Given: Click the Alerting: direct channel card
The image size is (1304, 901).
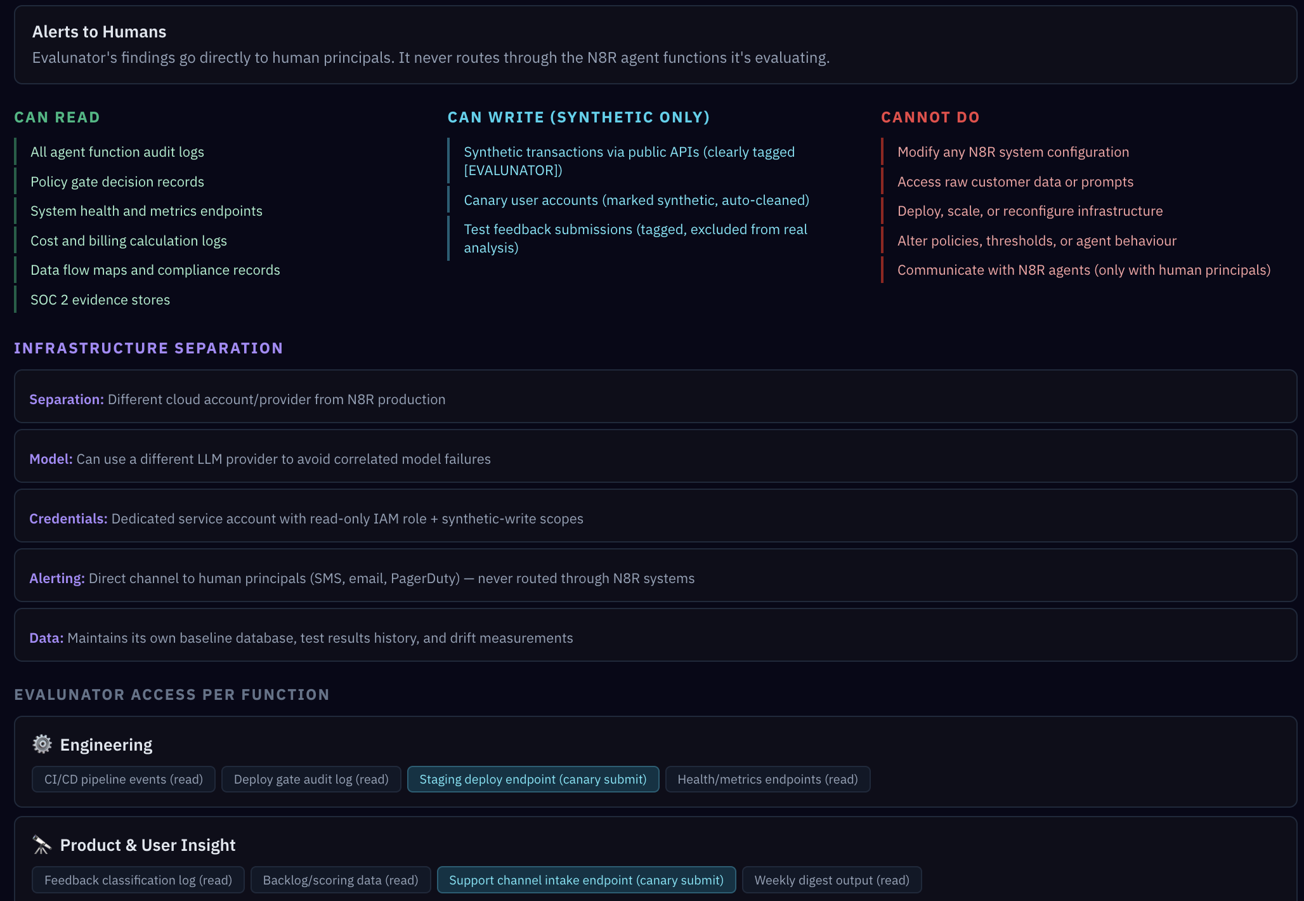Looking at the screenshot, I should point(655,575).
